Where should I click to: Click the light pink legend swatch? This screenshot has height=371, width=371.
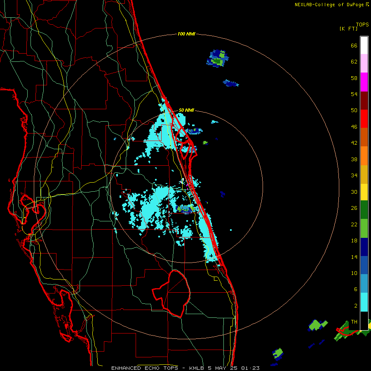[364, 63]
